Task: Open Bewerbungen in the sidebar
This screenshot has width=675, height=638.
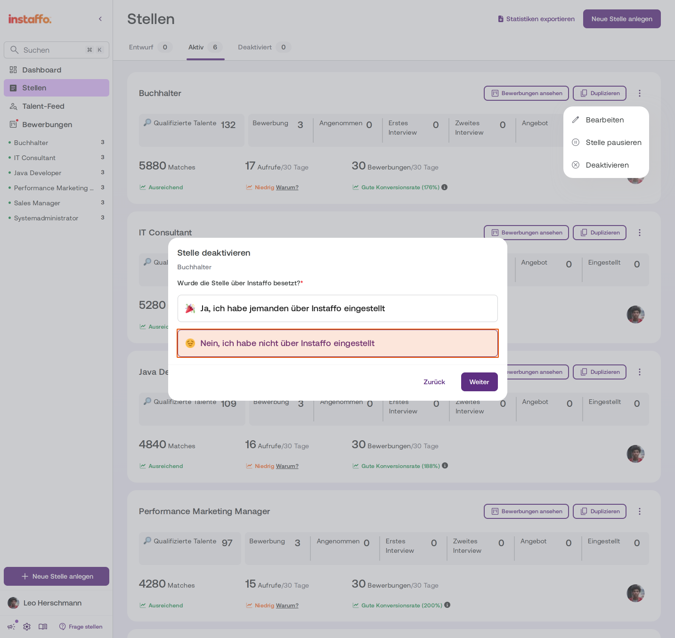Action: (57, 125)
